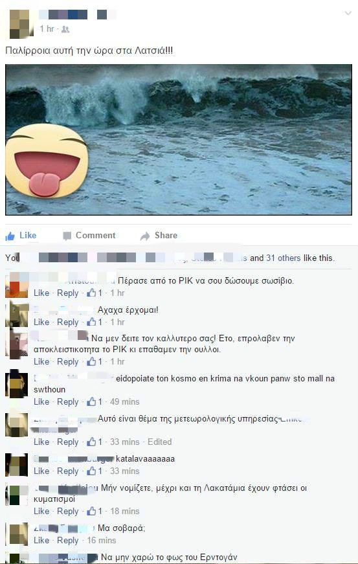This screenshot has height=564, width=358.
Task: Reply to the 'Αχαχα έρχομαι!' comment
Action: tap(67, 322)
